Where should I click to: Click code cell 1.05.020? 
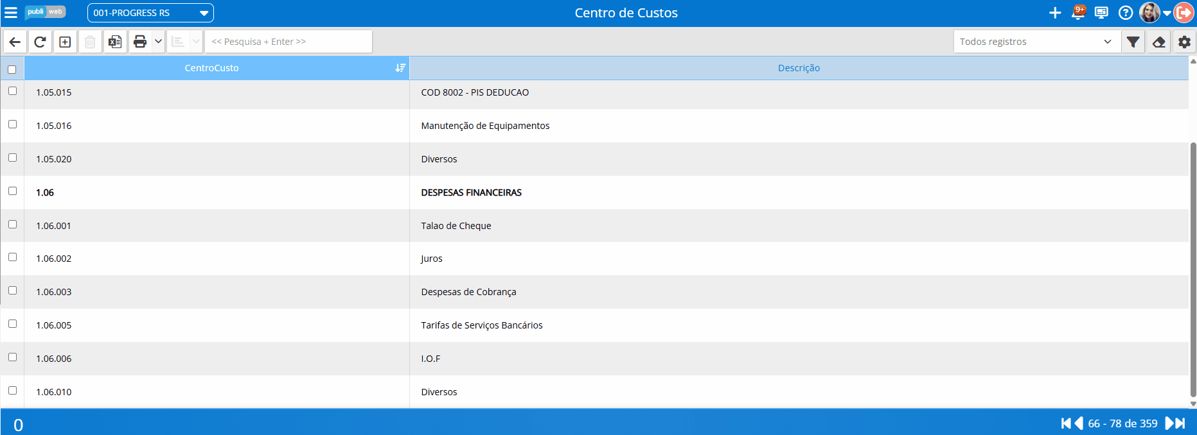[217, 159]
